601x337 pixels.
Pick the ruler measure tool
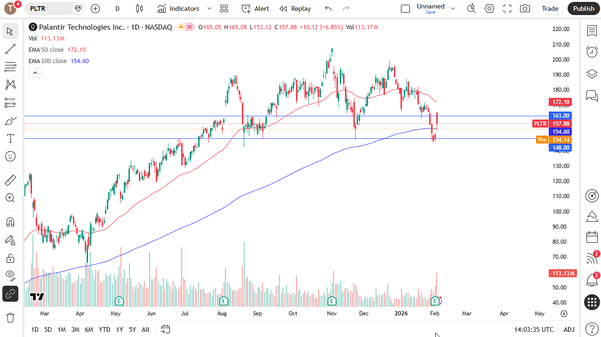point(10,180)
